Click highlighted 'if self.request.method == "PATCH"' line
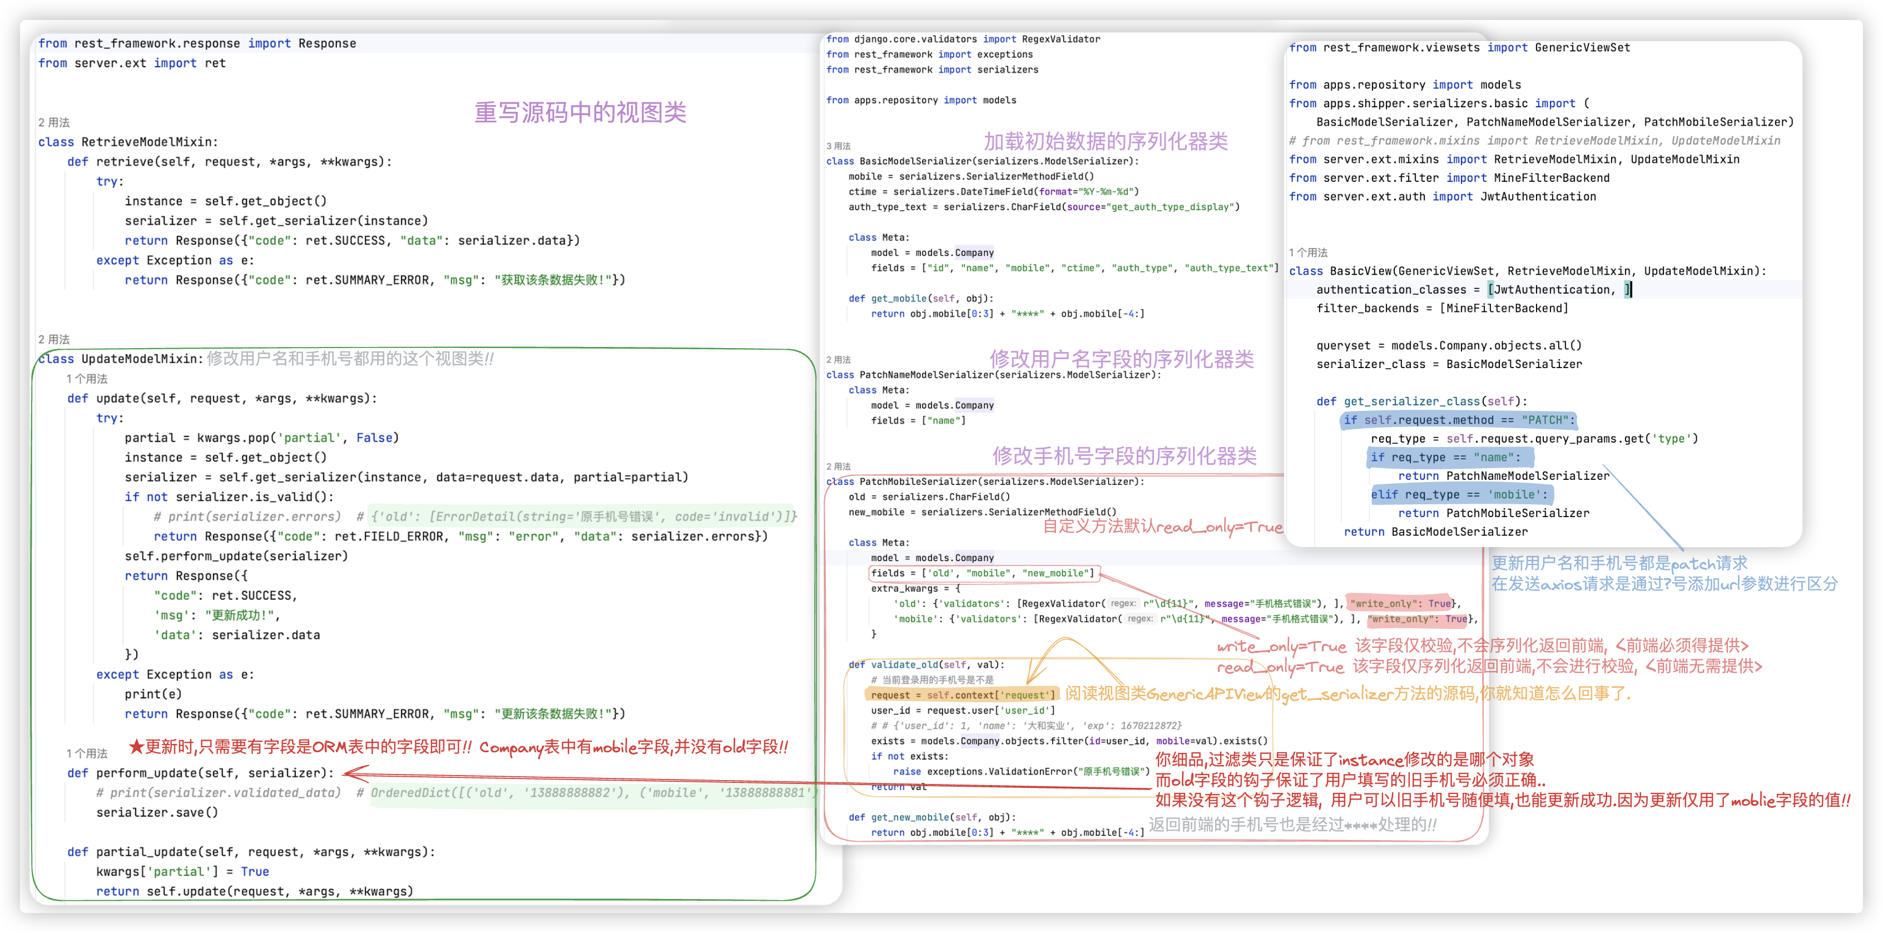1883x933 pixels. click(x=1458, y=420)
